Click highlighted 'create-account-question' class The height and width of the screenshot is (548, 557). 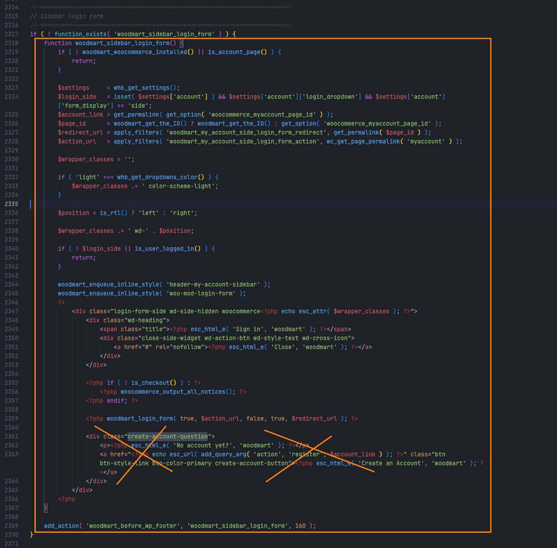point(168,436)
